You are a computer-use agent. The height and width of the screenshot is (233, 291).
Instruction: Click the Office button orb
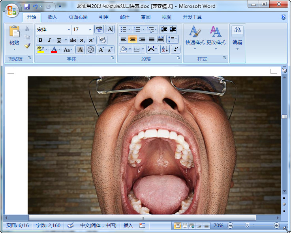pyautogui.click(x=12, y=10)
